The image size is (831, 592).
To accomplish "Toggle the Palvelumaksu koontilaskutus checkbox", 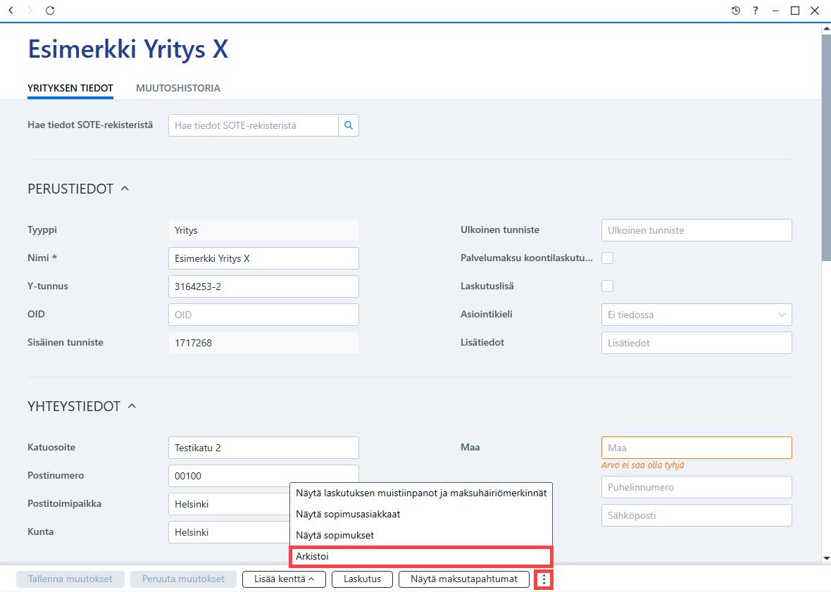I will point(607,258).
